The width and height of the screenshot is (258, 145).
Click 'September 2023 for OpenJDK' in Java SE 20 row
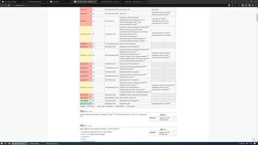(129, 101)
